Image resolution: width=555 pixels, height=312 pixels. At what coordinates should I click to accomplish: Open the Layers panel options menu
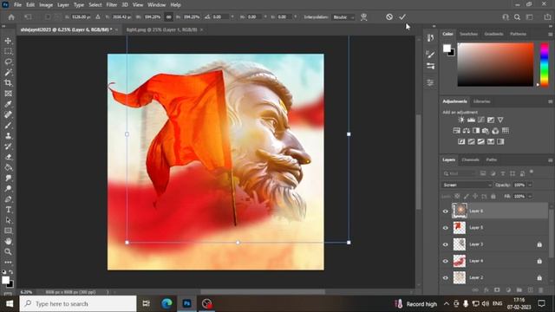[x=550, y=160]
